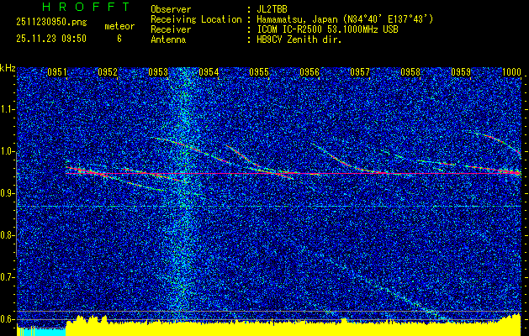This screenshot has height=336, width=529.
Task: Click the cyan bar at bottom left
Action: [x=40, y=331]
